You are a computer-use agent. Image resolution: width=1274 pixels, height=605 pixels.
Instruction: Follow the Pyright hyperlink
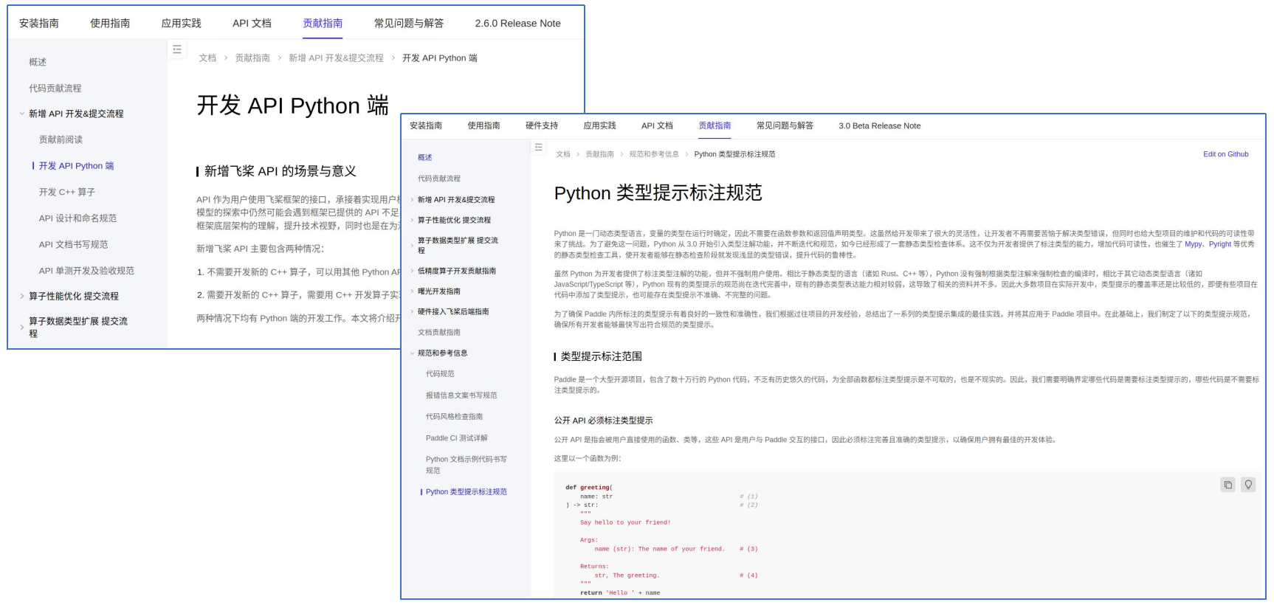pyautogui.click(x=1219, y=244)
